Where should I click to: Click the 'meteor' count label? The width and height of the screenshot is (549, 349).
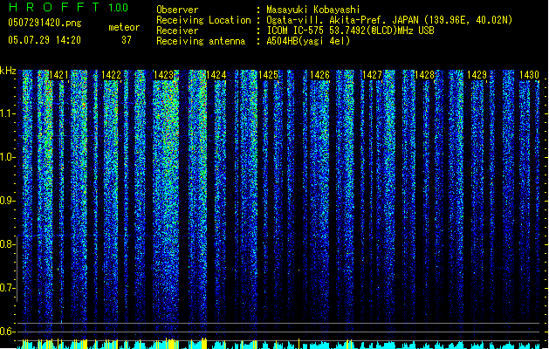click(124, 27)
